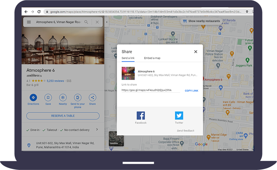Focus the address bar URL

coord(145,12)
